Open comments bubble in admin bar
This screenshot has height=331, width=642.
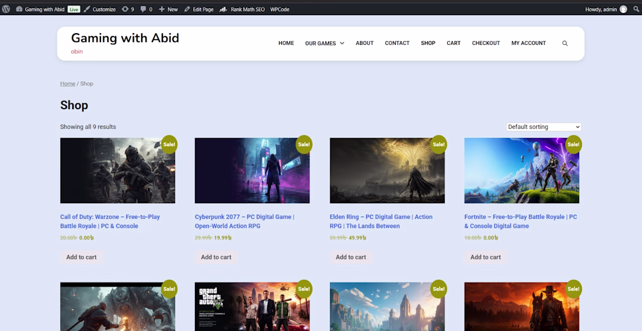(x=144, y=9)
